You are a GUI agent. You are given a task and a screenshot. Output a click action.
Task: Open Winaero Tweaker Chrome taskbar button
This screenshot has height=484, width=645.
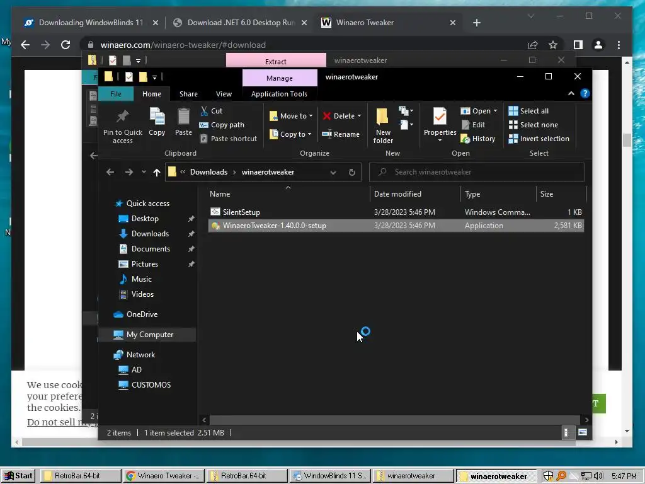click(x=163, y=476)
